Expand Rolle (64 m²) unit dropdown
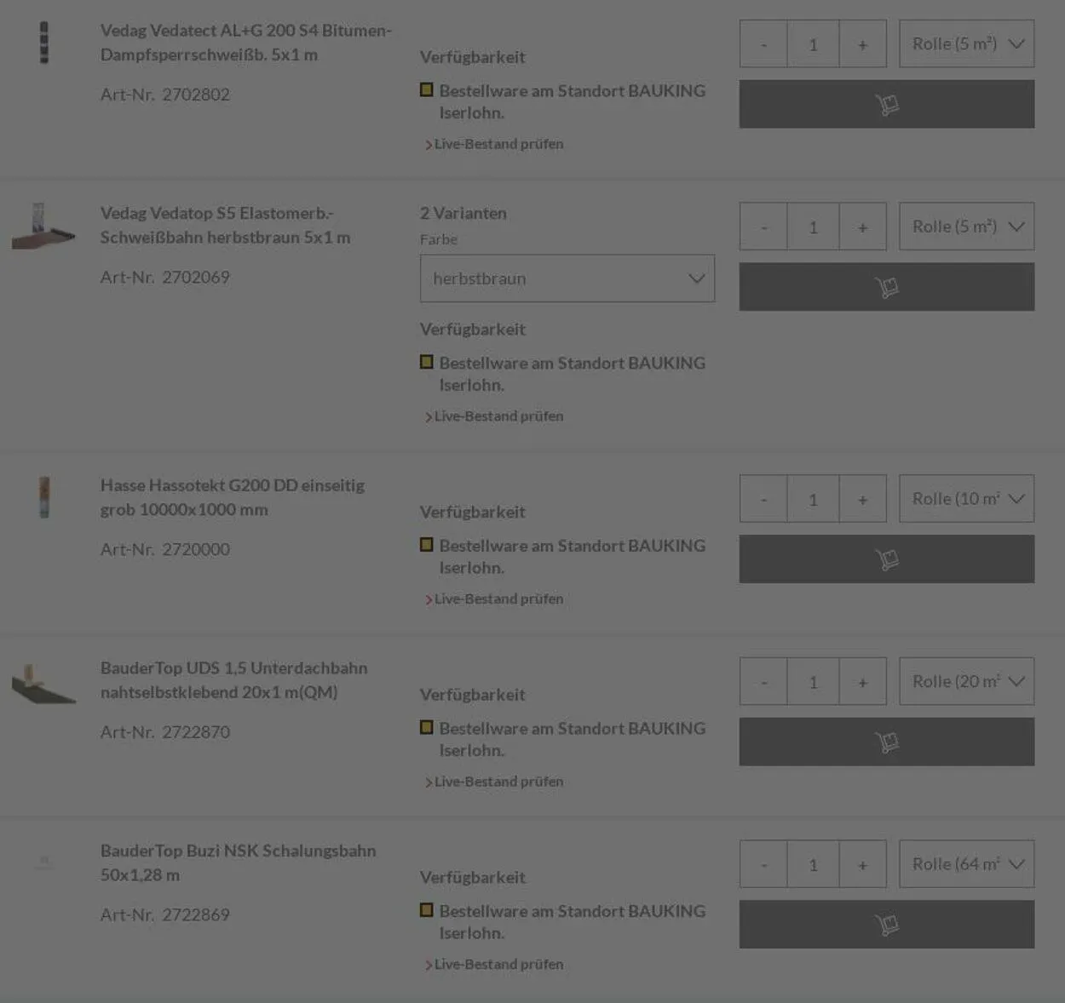 [x=966, y=864]
